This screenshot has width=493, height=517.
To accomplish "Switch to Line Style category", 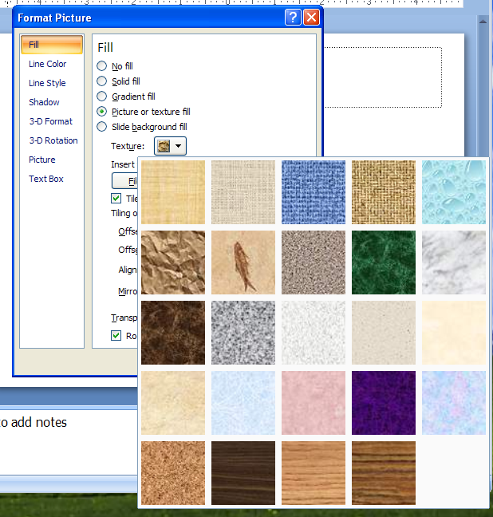I will pos(47,83).
